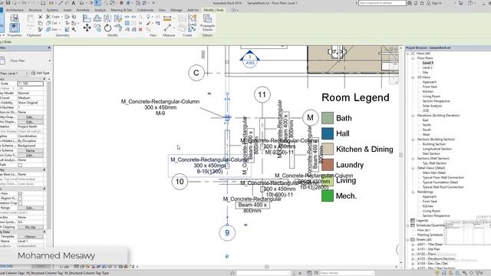This screenshot has width=491, height=276.
Task: Click Edit for Graphic Display Options row
Action: tap(30, 122)
